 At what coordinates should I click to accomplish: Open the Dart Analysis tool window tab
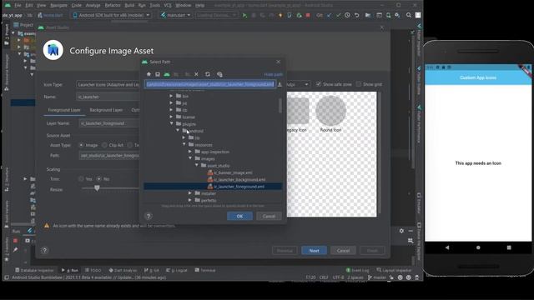[123, 270]
